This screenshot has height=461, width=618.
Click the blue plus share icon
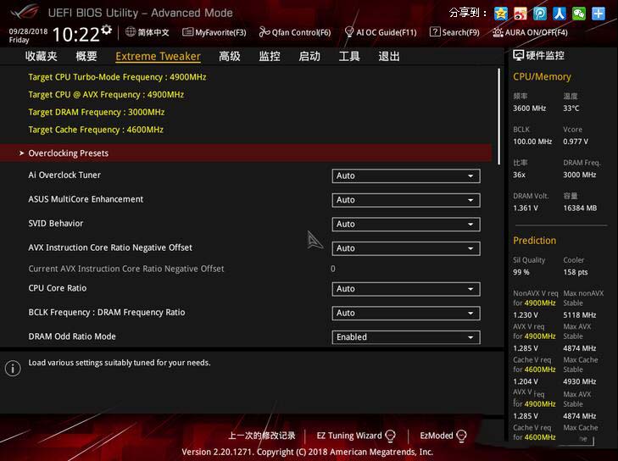tap(599, 14)
